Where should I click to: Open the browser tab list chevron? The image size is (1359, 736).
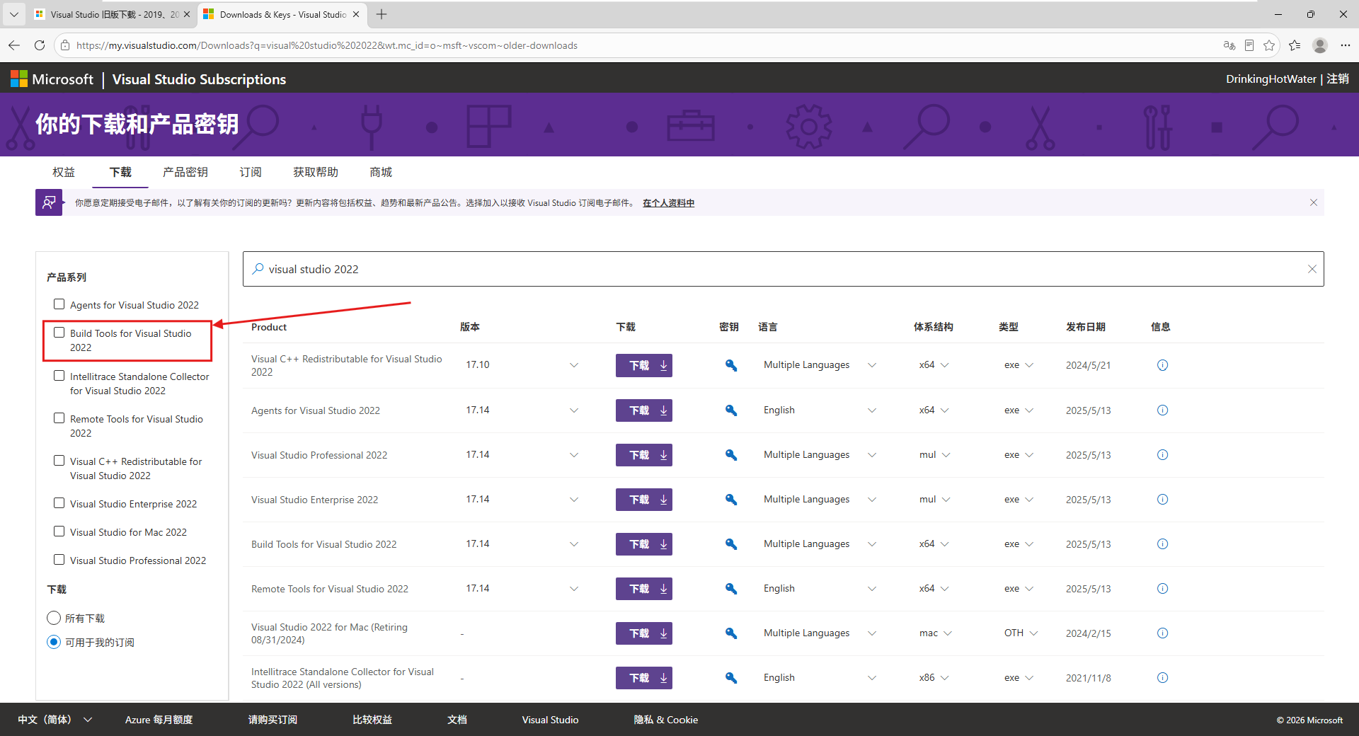coord(14,14)
